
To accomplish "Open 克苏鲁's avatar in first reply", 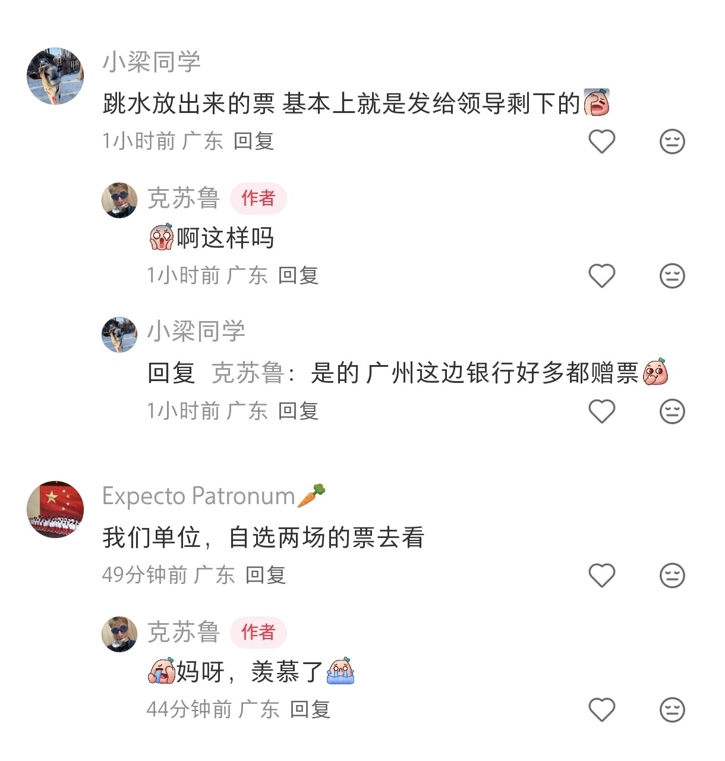I will (119, 200).
